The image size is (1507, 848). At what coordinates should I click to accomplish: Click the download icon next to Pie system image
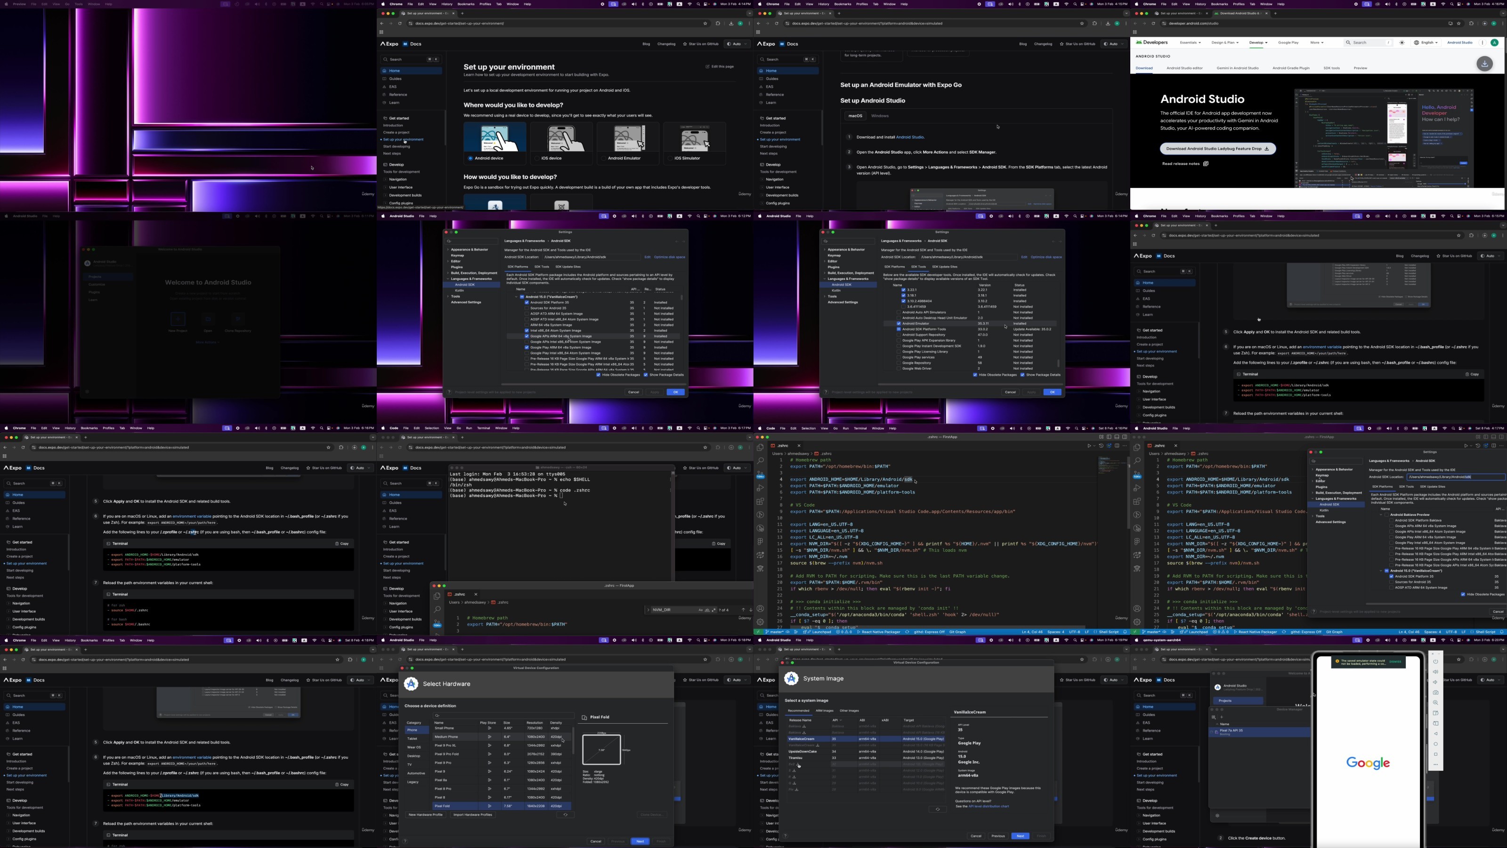point(797,790)
